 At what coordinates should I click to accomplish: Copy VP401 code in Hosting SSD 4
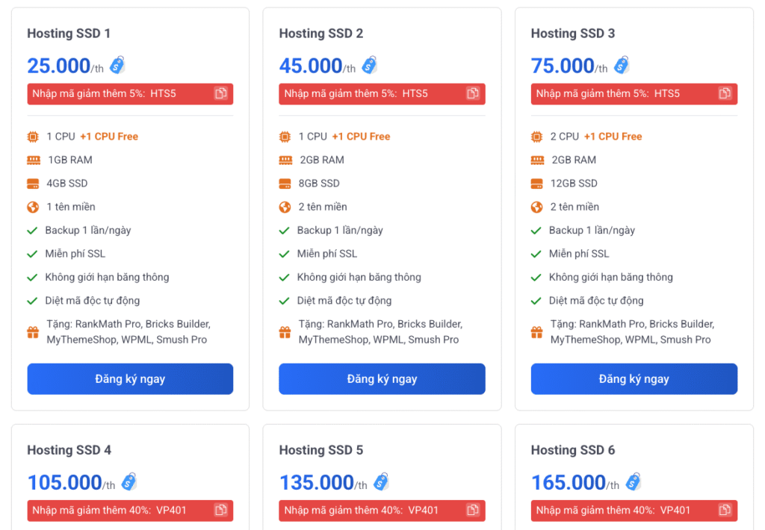[221, 510]
